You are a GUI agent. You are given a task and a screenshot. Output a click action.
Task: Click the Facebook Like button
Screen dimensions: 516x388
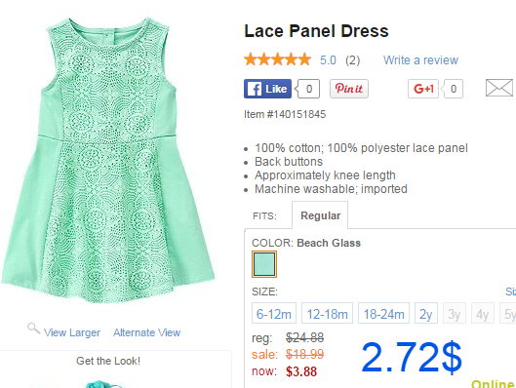pos(267,89)
